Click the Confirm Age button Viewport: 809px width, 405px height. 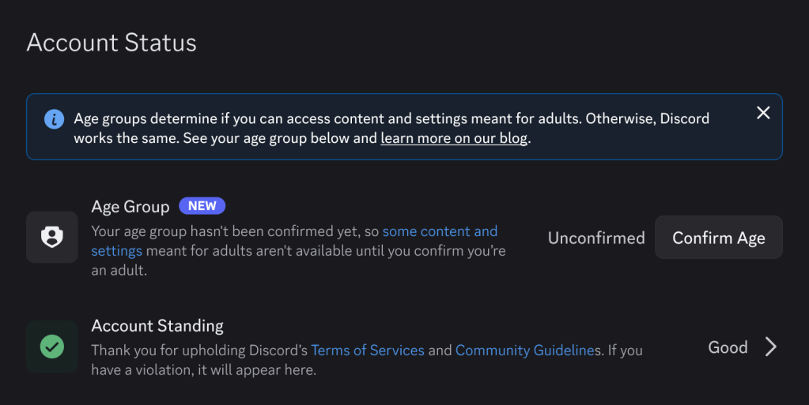(718, 238)
